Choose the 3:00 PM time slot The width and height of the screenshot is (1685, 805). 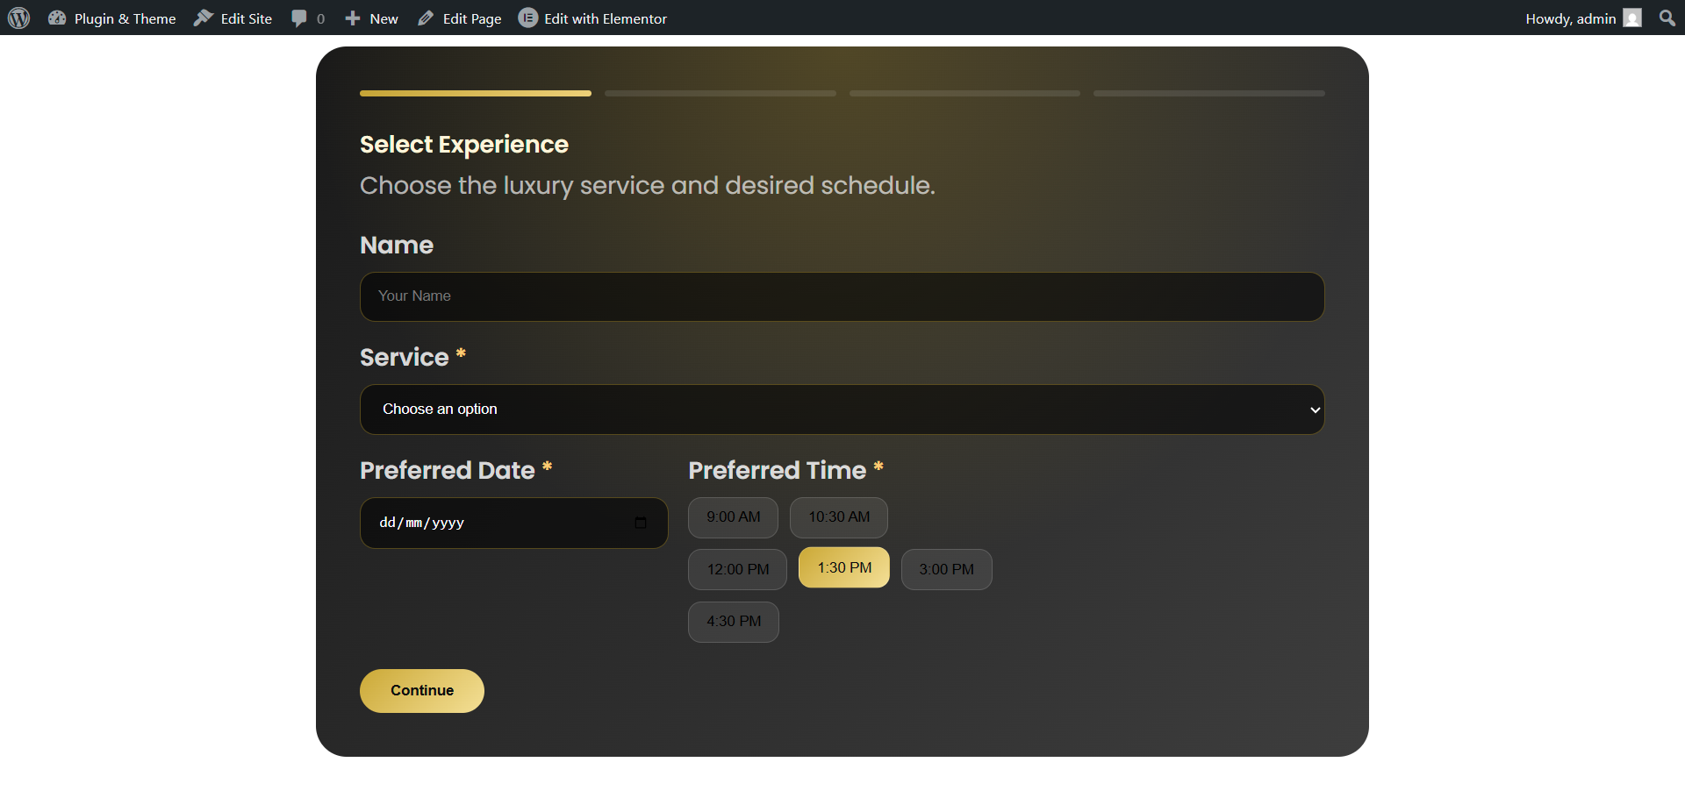[946, 570]
